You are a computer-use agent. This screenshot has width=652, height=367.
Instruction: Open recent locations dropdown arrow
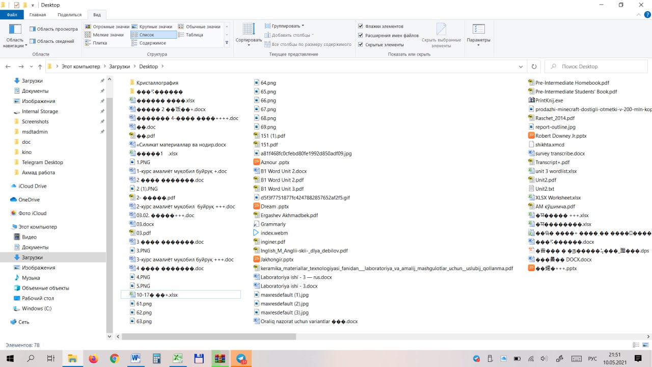pyautogui.click(x=30, y=67)
